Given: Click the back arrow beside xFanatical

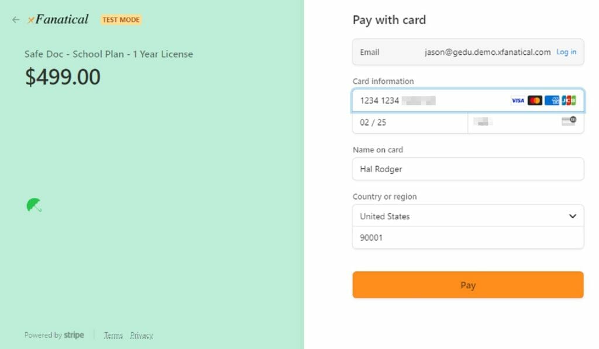Looking at the screenshot, I should click(x=16, y=20).
